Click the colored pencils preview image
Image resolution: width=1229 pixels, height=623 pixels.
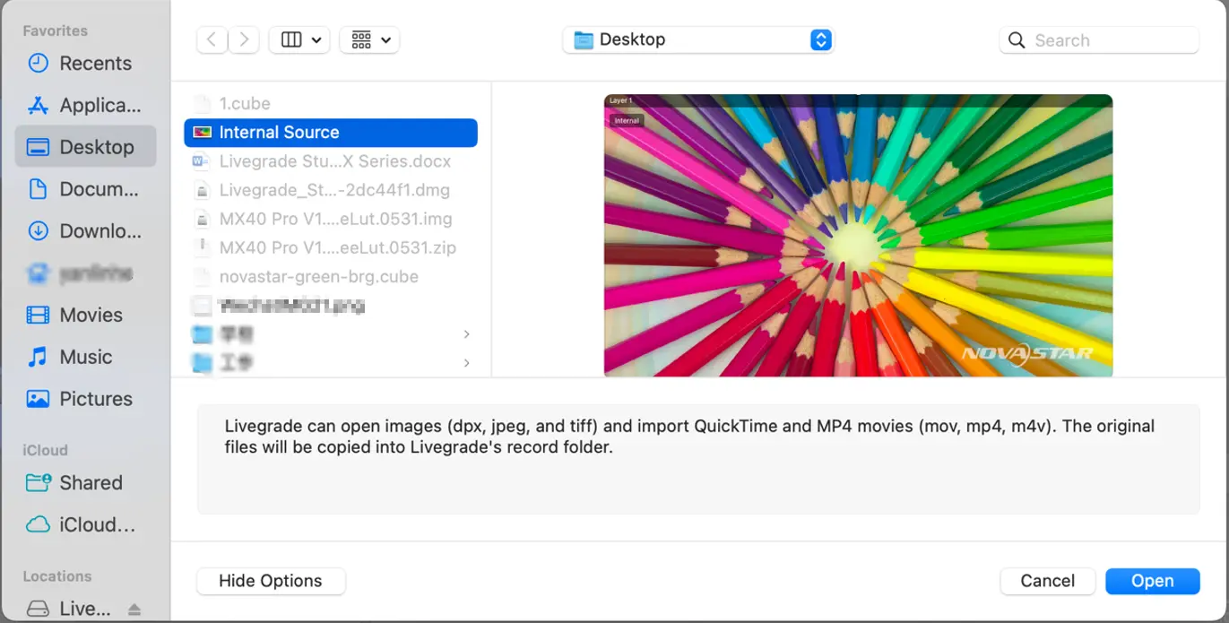coord(858,235)
